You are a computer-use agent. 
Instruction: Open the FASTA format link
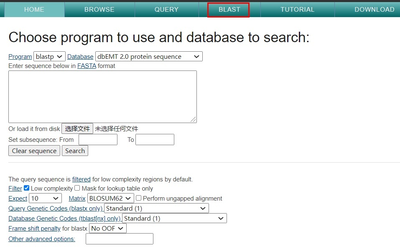tap(87, 66)
